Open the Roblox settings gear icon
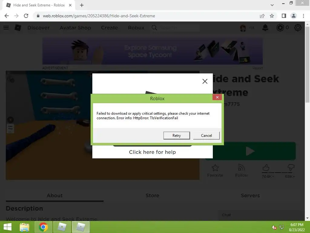This screenshot has width=310, height=233. [298, 28]
